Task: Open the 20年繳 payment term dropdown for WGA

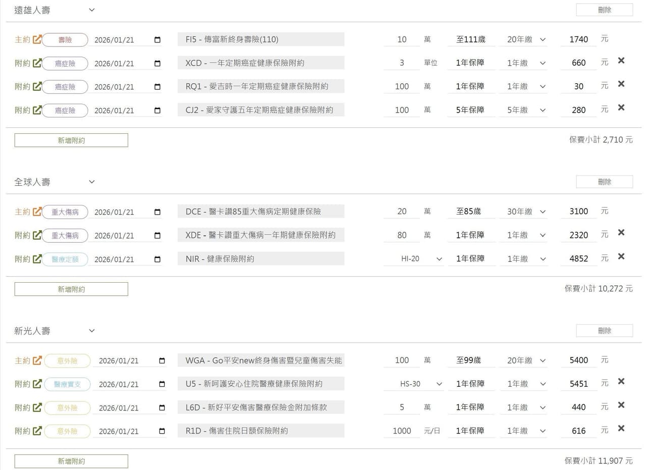Action: click(524, 360)
